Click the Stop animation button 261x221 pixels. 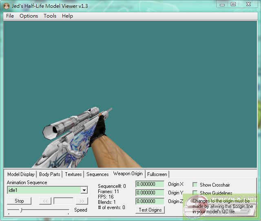click(19, 201)
